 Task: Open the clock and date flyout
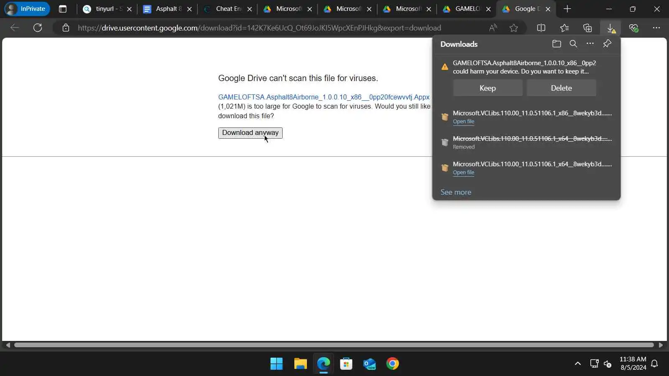[633, 363]
